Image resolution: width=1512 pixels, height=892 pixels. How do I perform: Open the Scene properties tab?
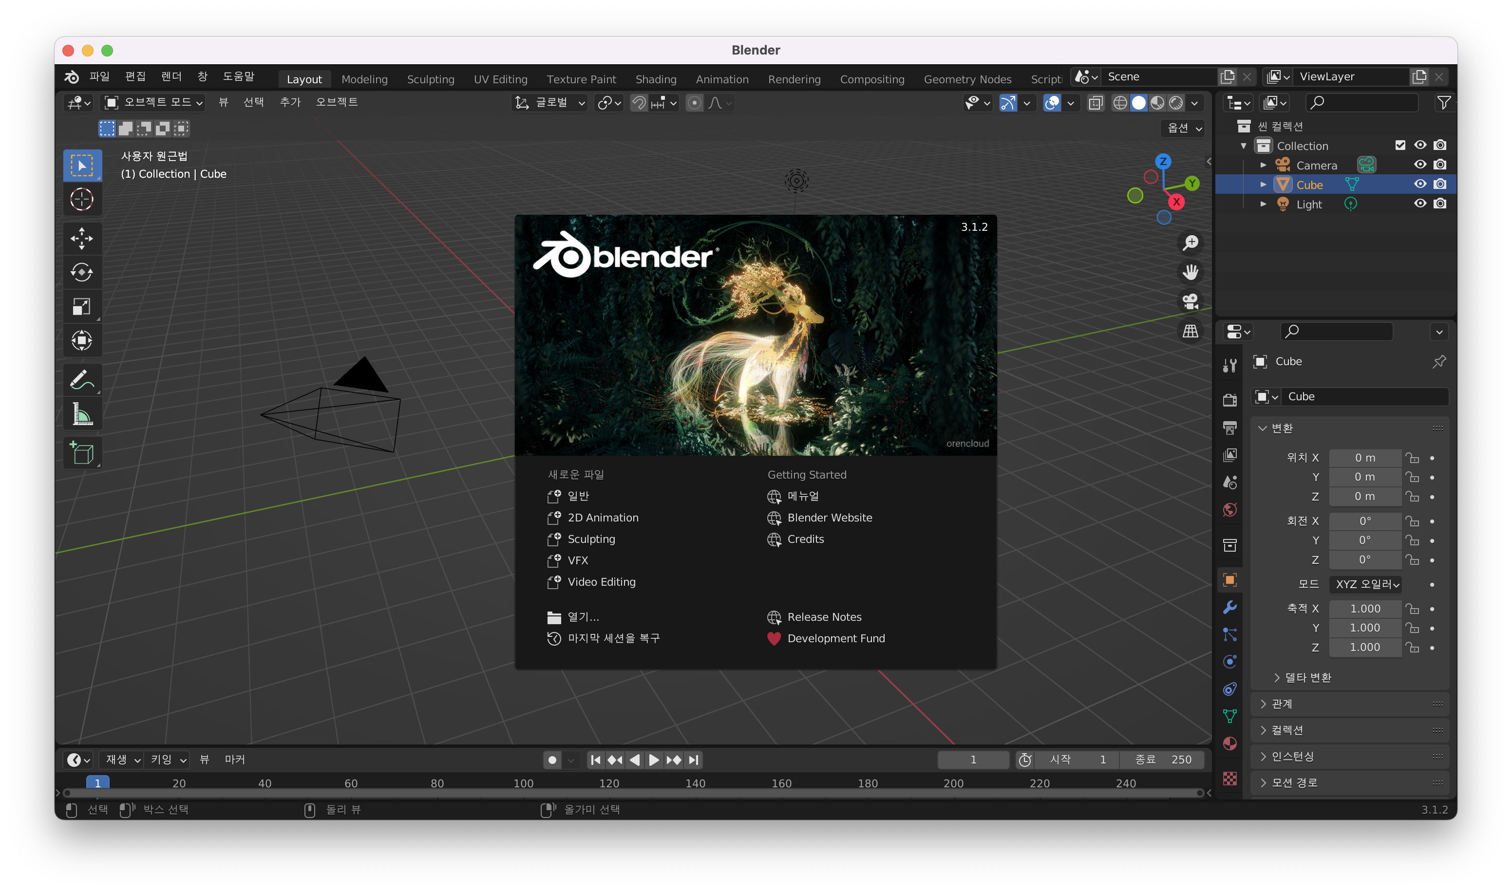[x=1230, y=482]
